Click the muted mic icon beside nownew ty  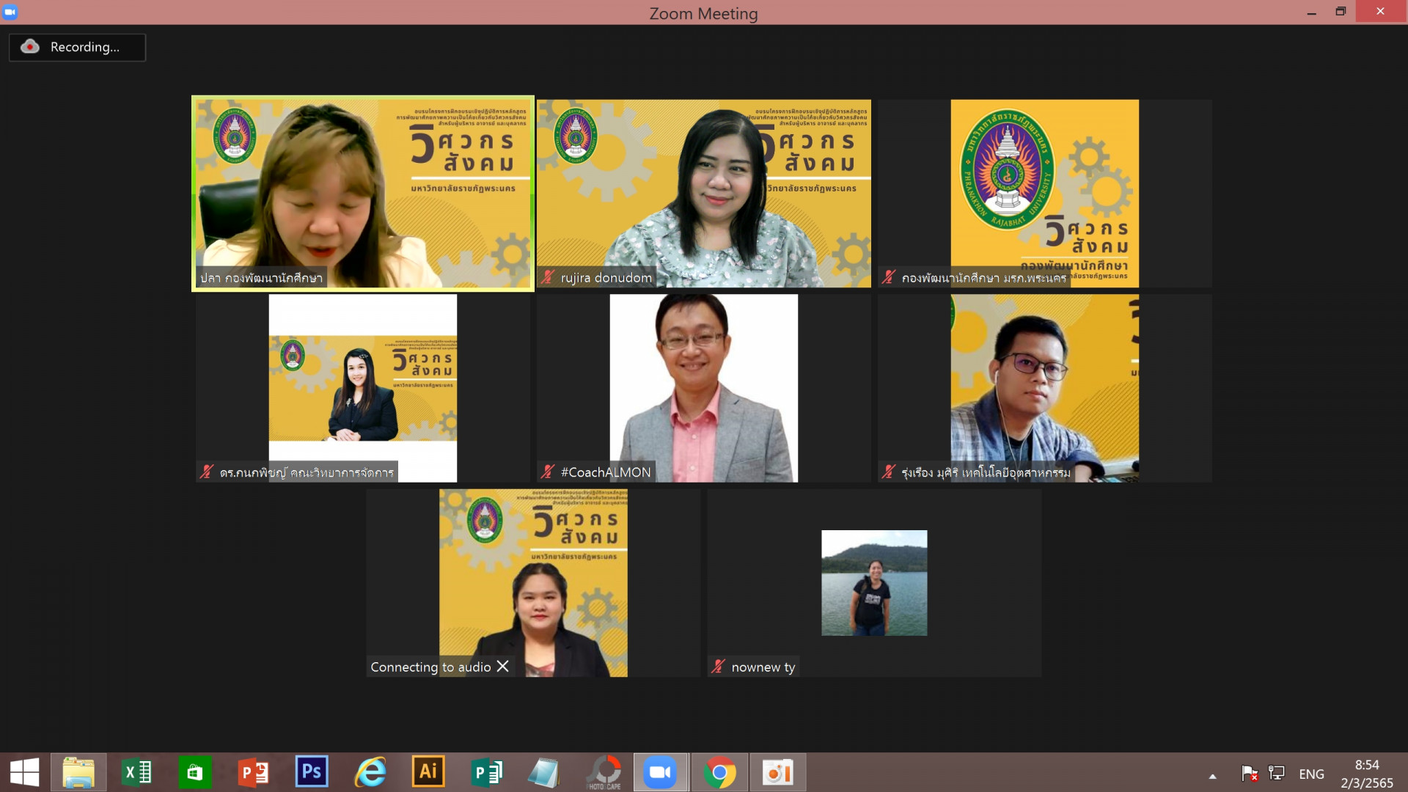(x=718, y=667)
